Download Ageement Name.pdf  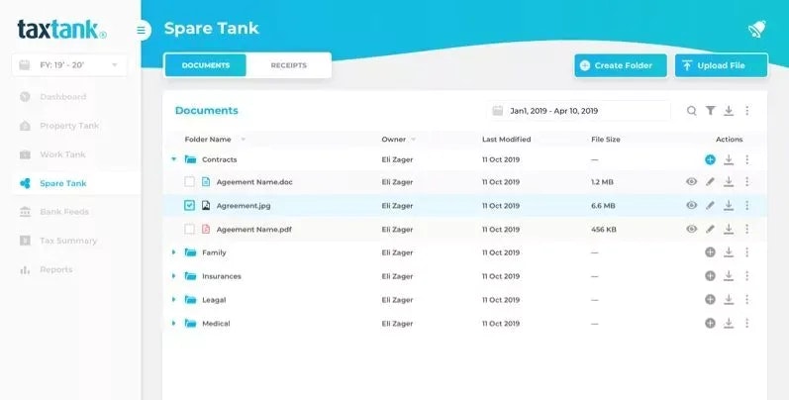coord(728,229)
